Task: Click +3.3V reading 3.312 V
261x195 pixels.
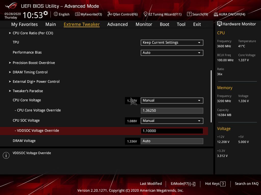Action: tap(222, 156)
